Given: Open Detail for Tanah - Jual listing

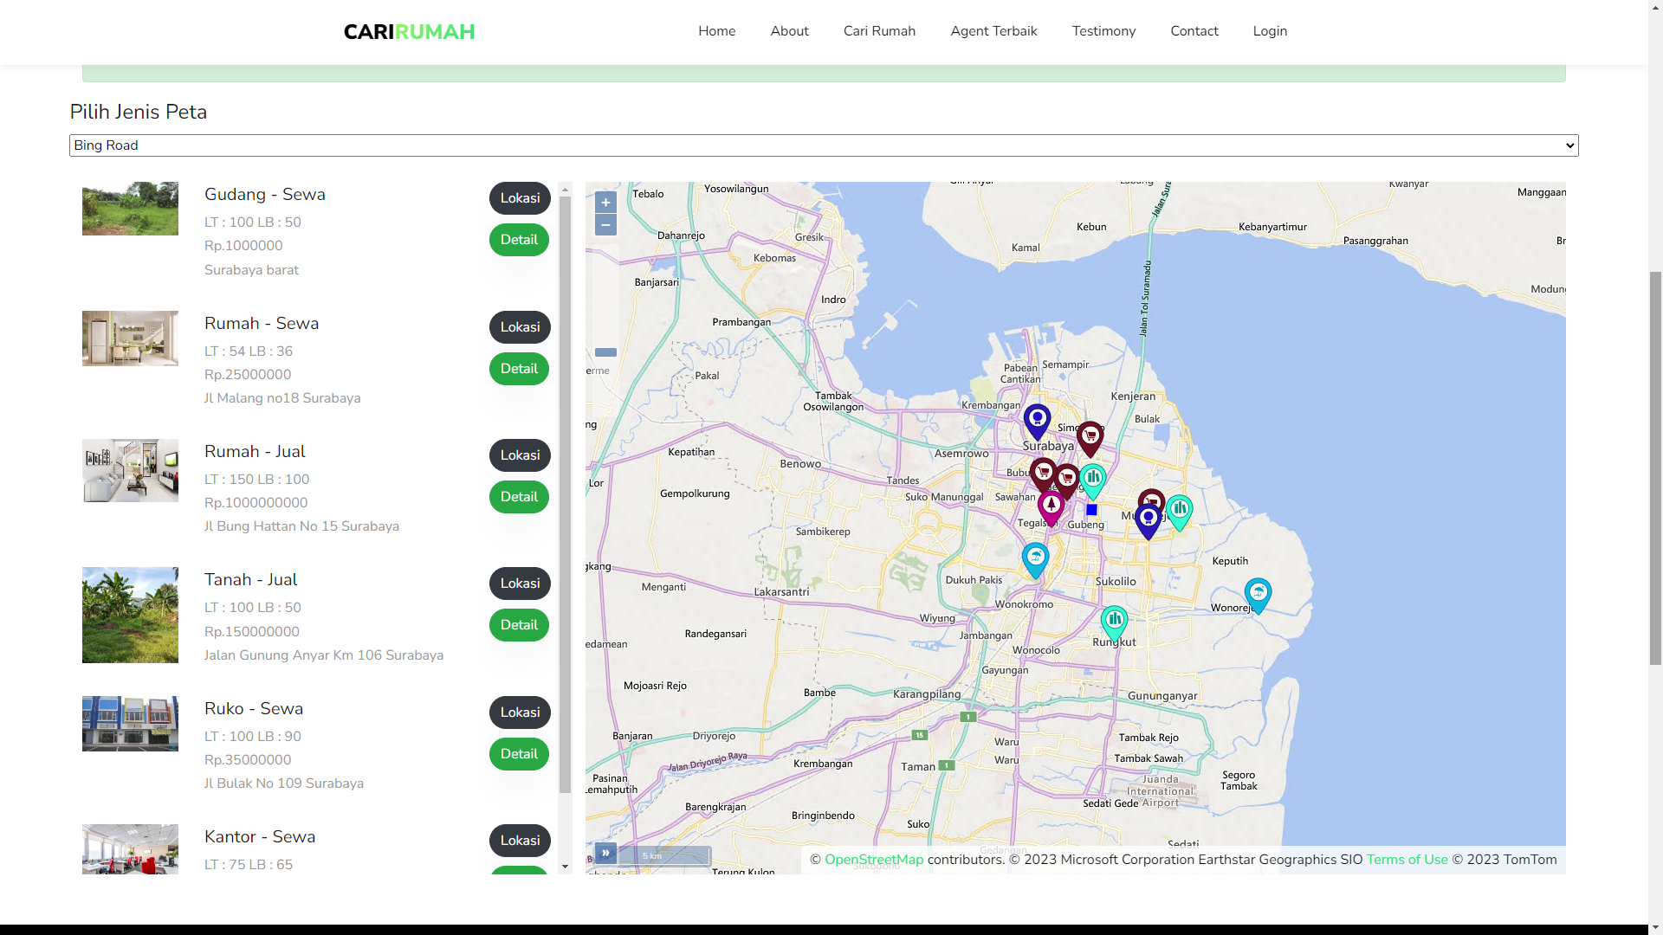Looking at the screenshot, I should coord(519,625).
